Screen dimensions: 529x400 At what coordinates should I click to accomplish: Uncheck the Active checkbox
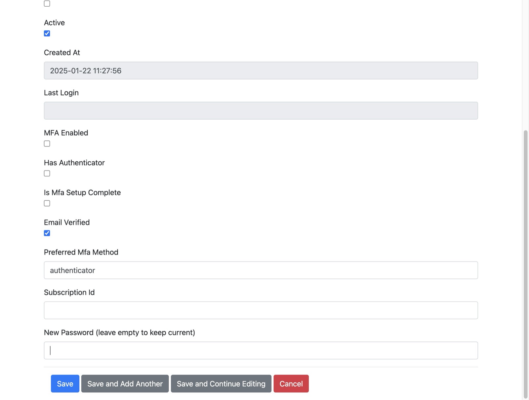pyautogui.click(x=47, y=33)
